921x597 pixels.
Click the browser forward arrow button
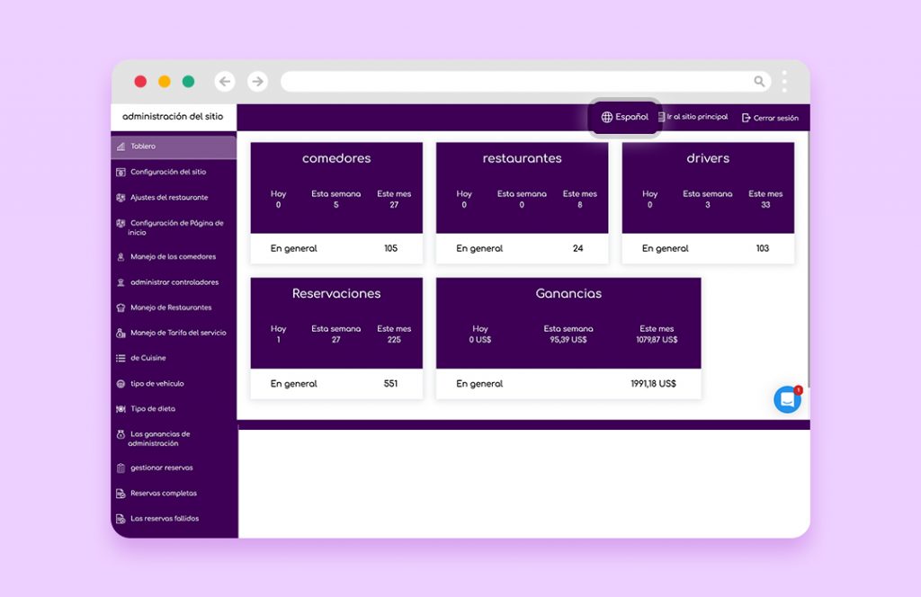tap(257, 81)
